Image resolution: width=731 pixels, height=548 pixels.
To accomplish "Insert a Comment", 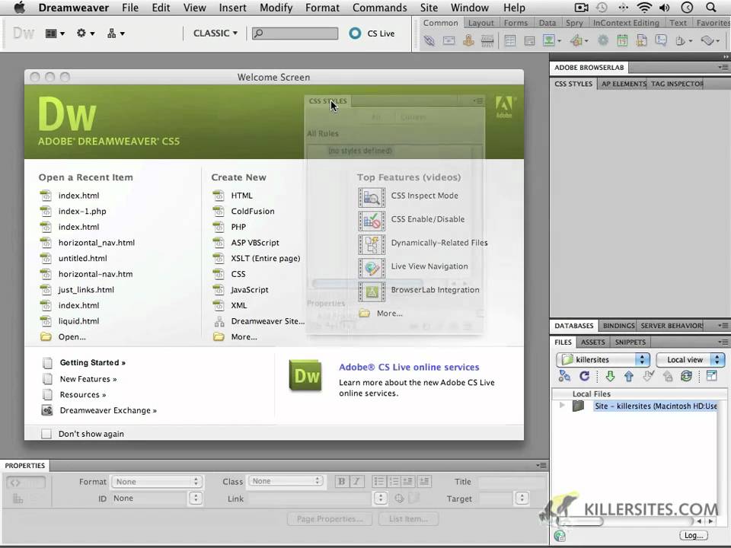I will click(661, 41).
